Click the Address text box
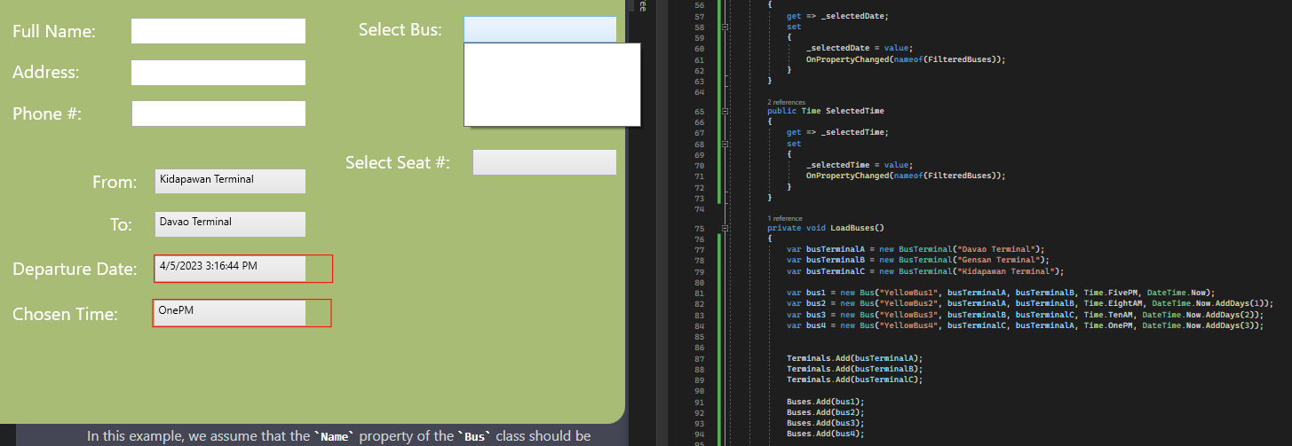 tap(218, 73)
